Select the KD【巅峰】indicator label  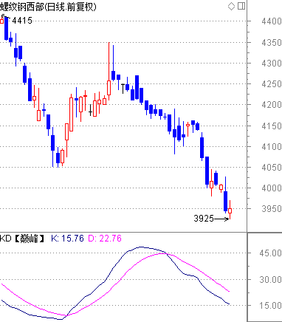click(22, 239)
